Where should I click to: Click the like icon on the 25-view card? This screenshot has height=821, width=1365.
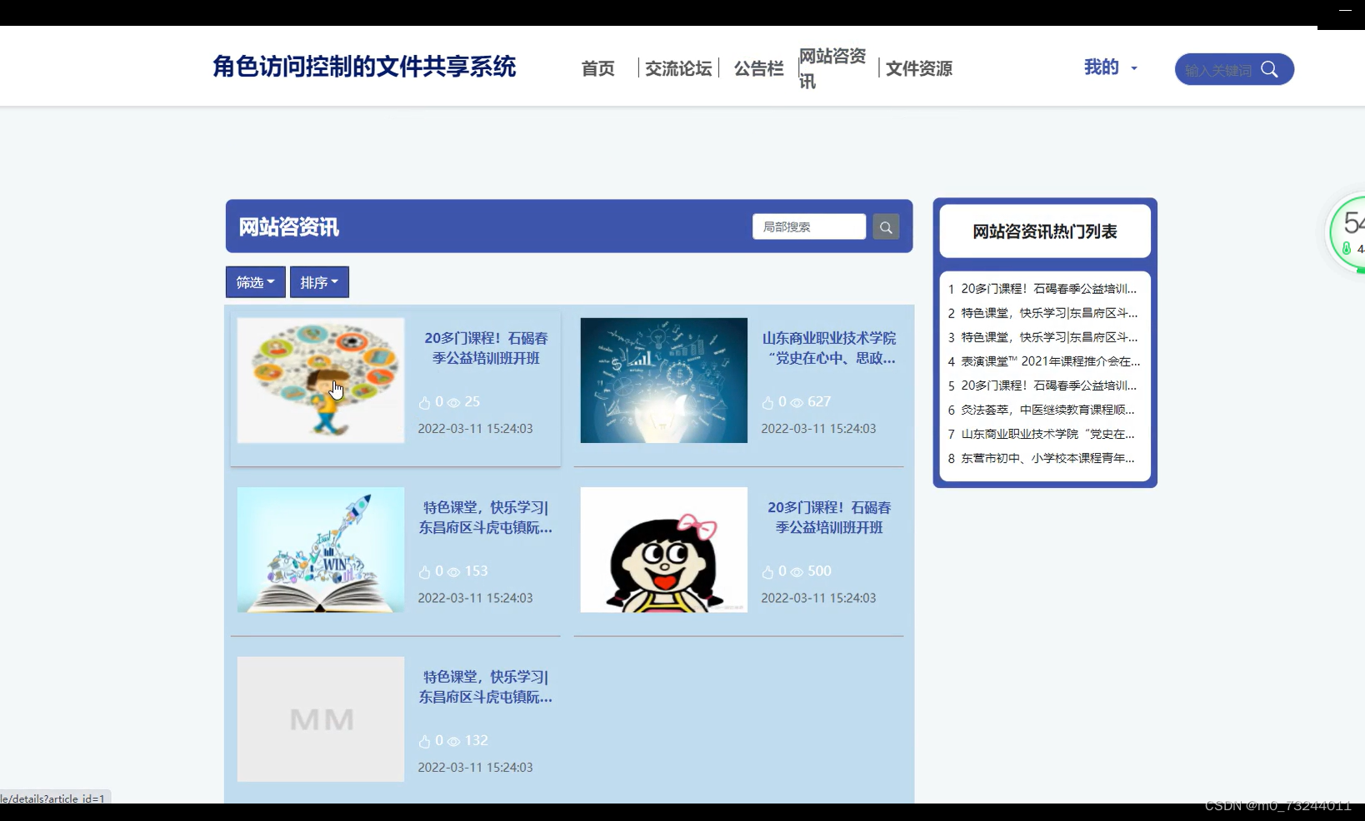click(424, 403)
